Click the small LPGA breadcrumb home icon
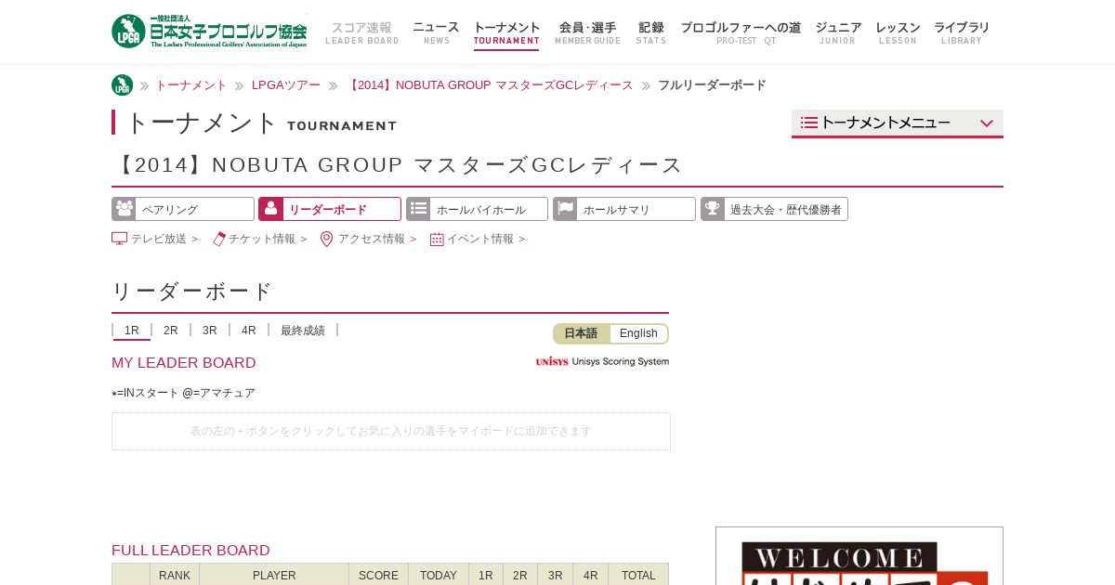Viewport: 1115px width, 585px height. [x=122, y=85]
